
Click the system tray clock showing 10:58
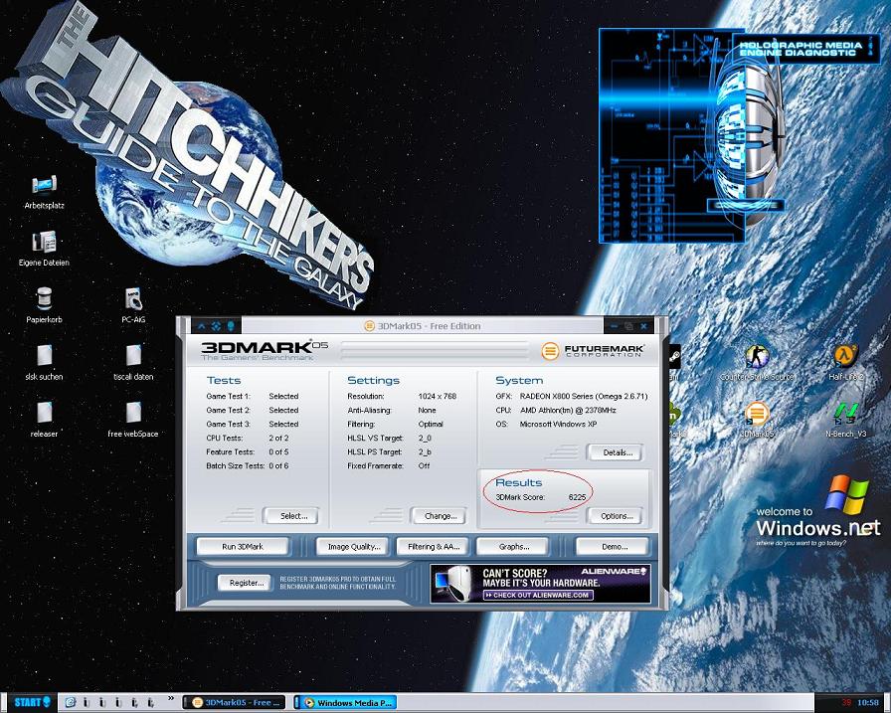(x=868, y=703)
